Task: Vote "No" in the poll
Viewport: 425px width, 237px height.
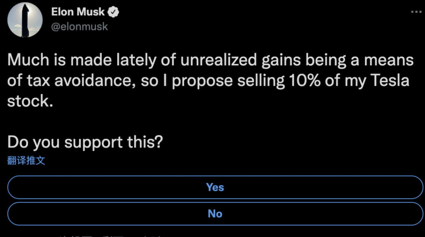Action: [x=215, y=213]
